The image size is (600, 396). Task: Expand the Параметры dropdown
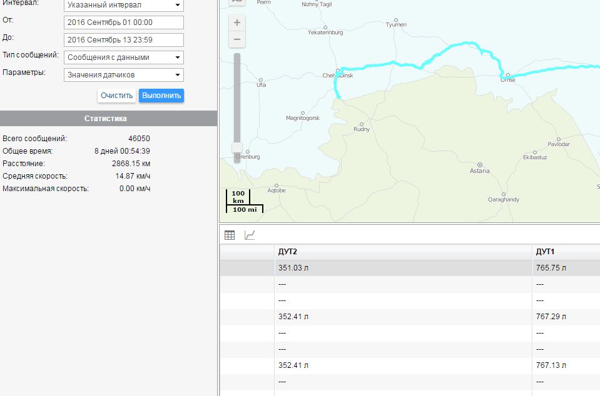click(x=124, y=75)
